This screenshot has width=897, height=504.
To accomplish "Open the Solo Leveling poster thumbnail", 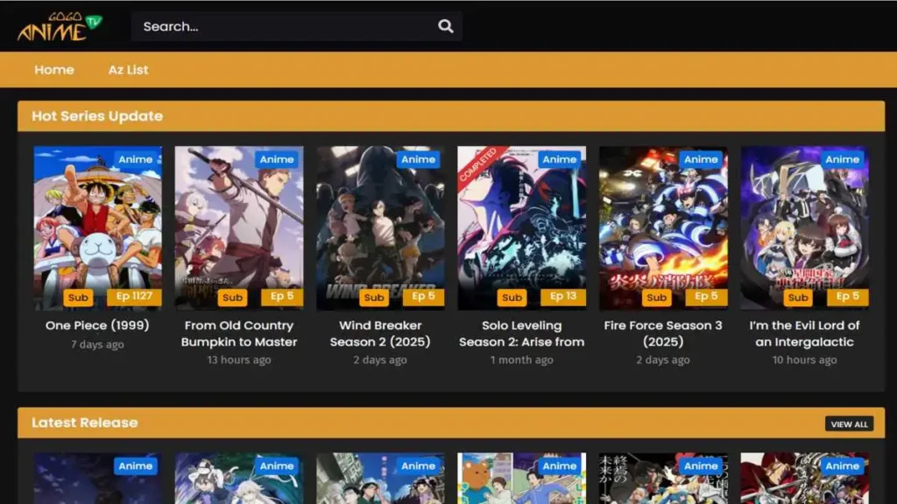I will tap(522, 228).
